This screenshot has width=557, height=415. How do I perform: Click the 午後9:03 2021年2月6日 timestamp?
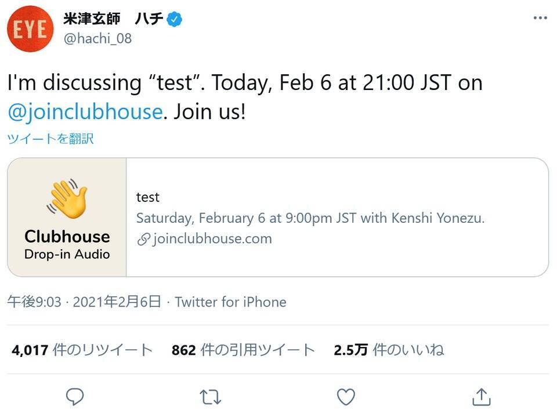[x=84, y=302]
